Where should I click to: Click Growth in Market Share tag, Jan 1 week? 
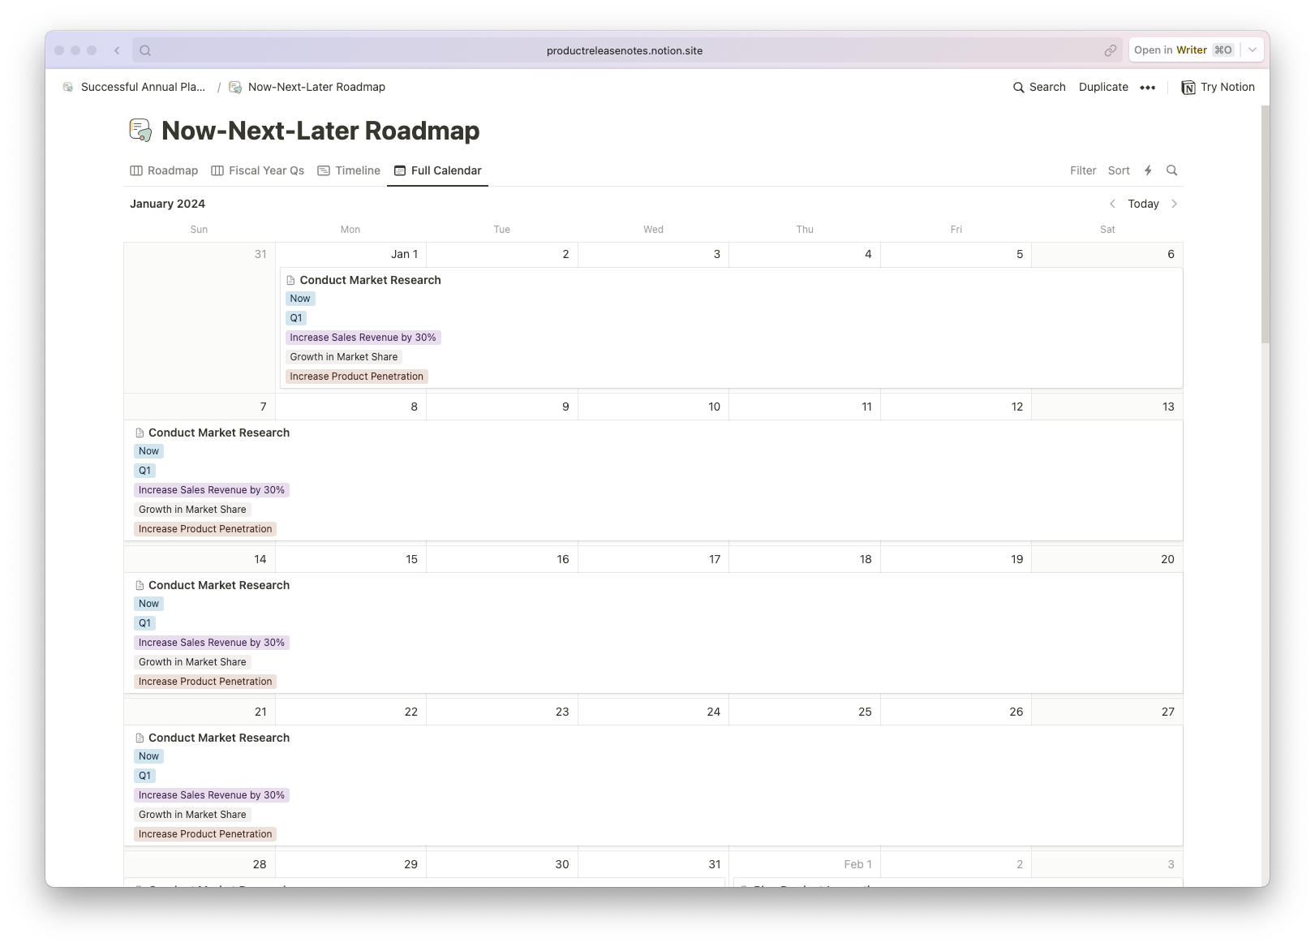coord(344,357)
